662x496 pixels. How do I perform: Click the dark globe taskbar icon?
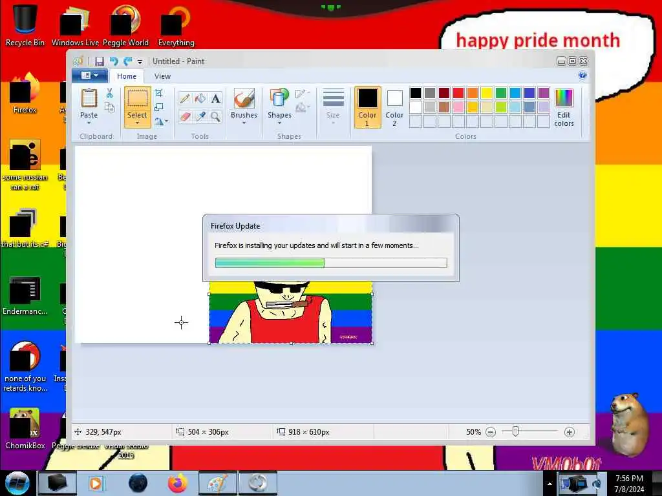pyautogui.click(x=138, y=483)
